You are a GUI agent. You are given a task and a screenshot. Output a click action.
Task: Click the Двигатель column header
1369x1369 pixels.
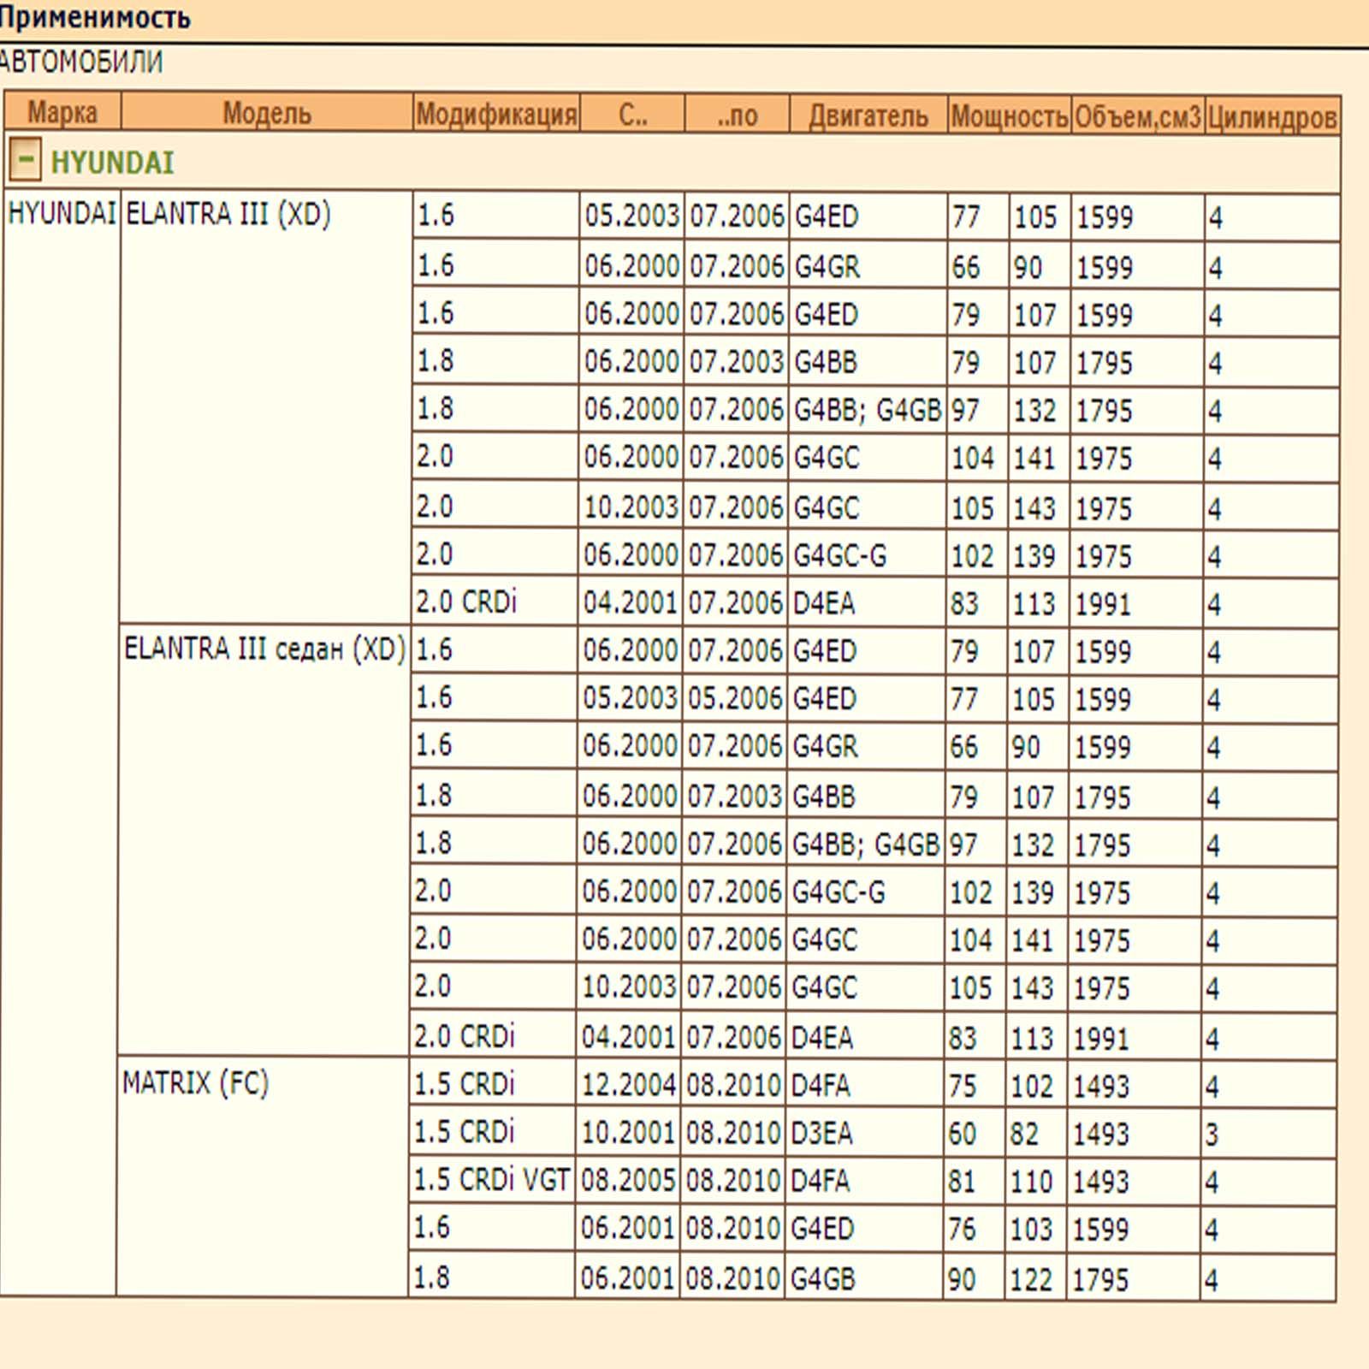(868, 115)
